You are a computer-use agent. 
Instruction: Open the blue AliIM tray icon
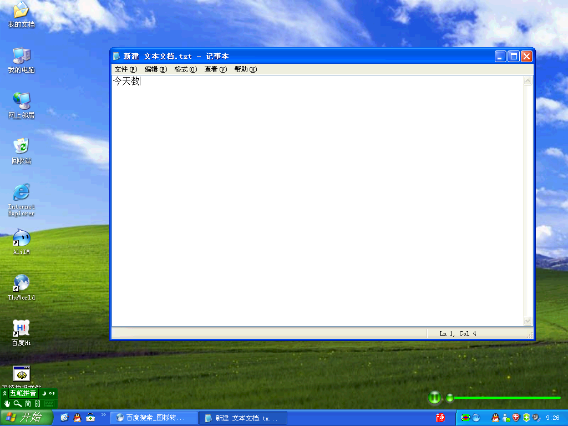476,418
